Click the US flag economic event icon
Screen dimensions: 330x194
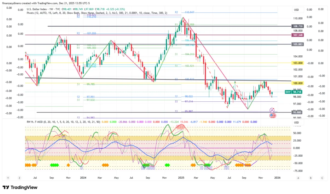point(272,115)
